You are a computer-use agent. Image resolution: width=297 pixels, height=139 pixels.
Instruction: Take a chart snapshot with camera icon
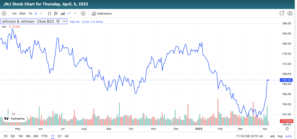[290, 13]
